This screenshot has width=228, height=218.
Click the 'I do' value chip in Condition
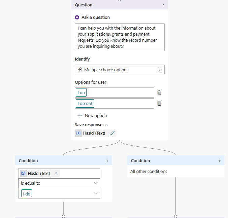[27, 193]
